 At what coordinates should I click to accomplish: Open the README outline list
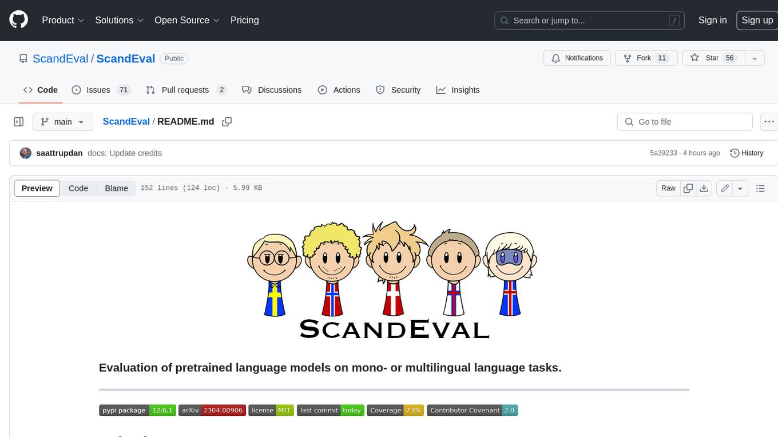click(x=760, y=188)
